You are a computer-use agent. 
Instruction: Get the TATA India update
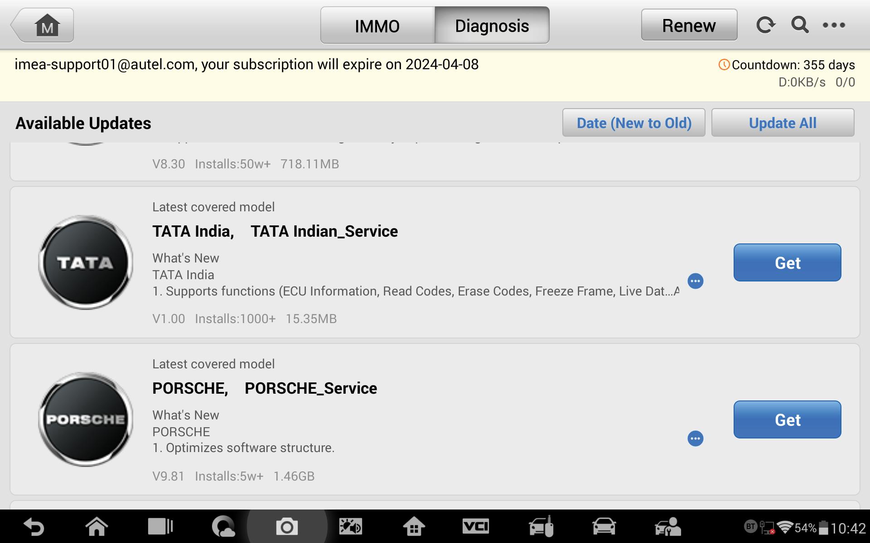point(787,262)
